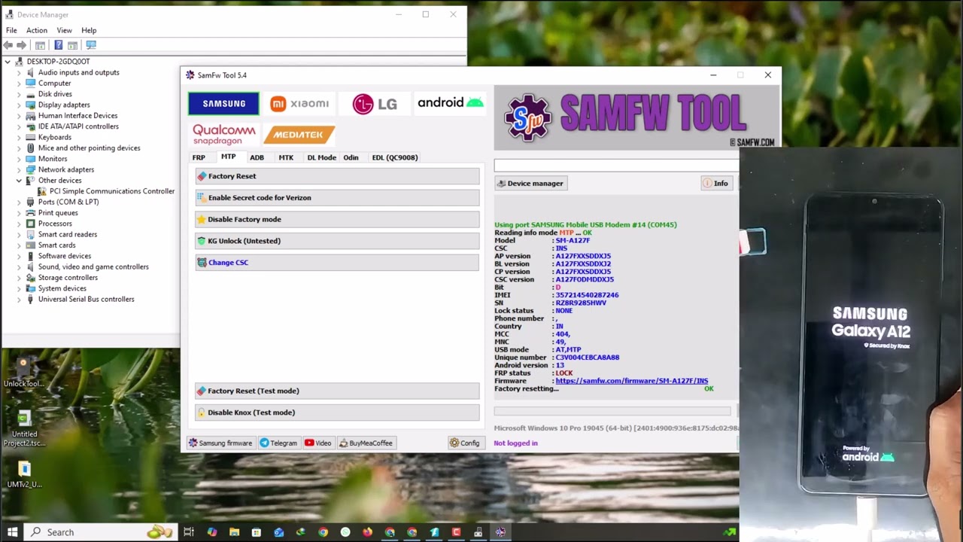Open the FRP tab
This screenshot has height=542, width=963.
[199, 157]
